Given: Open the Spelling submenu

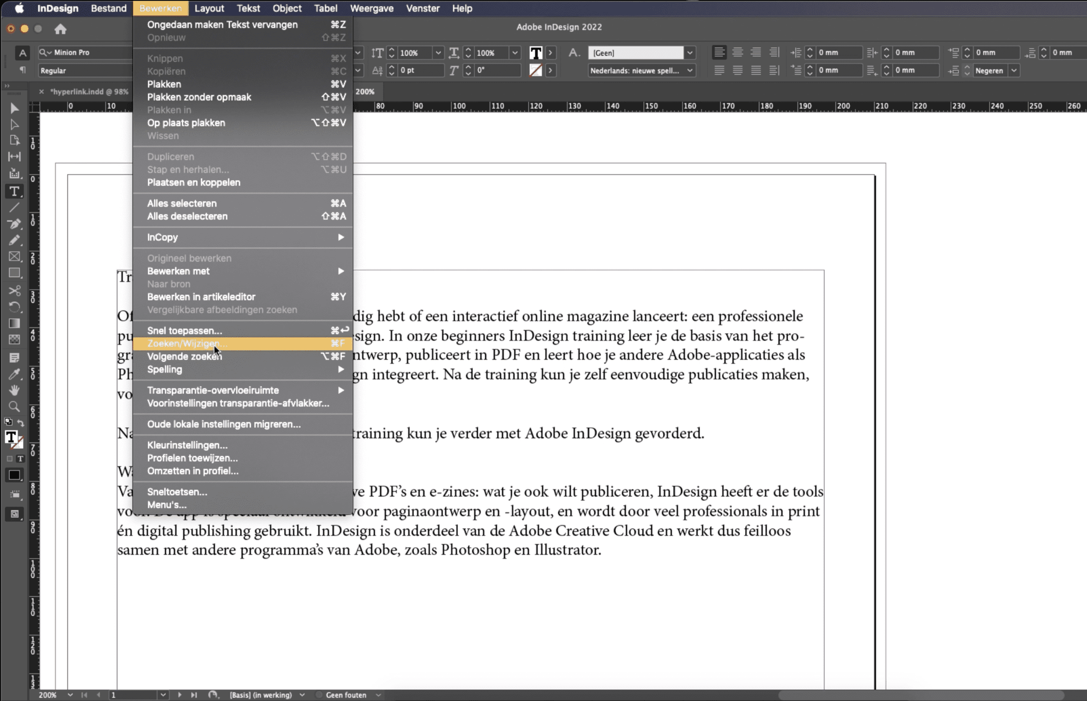Looking at the screenshot, I should [x=243, y=369].
